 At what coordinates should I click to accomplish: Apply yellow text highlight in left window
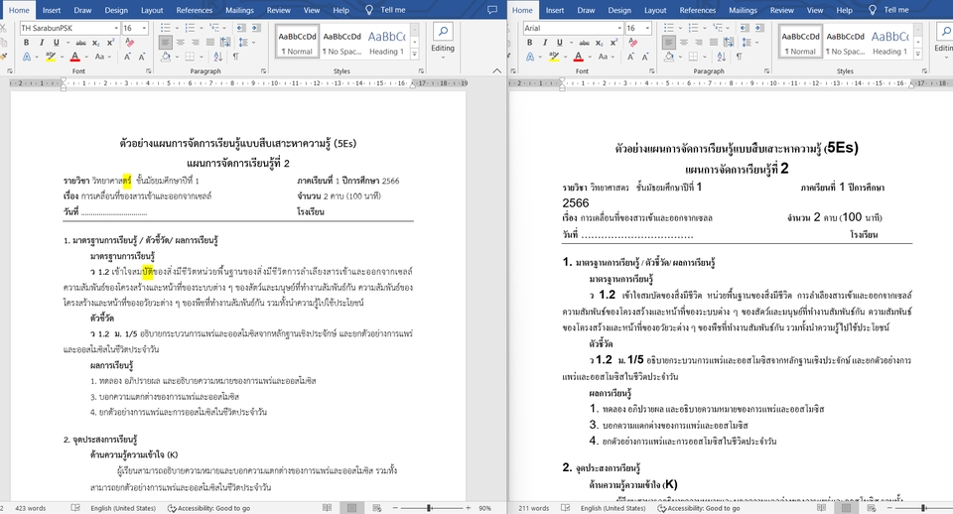pos(51,57)
